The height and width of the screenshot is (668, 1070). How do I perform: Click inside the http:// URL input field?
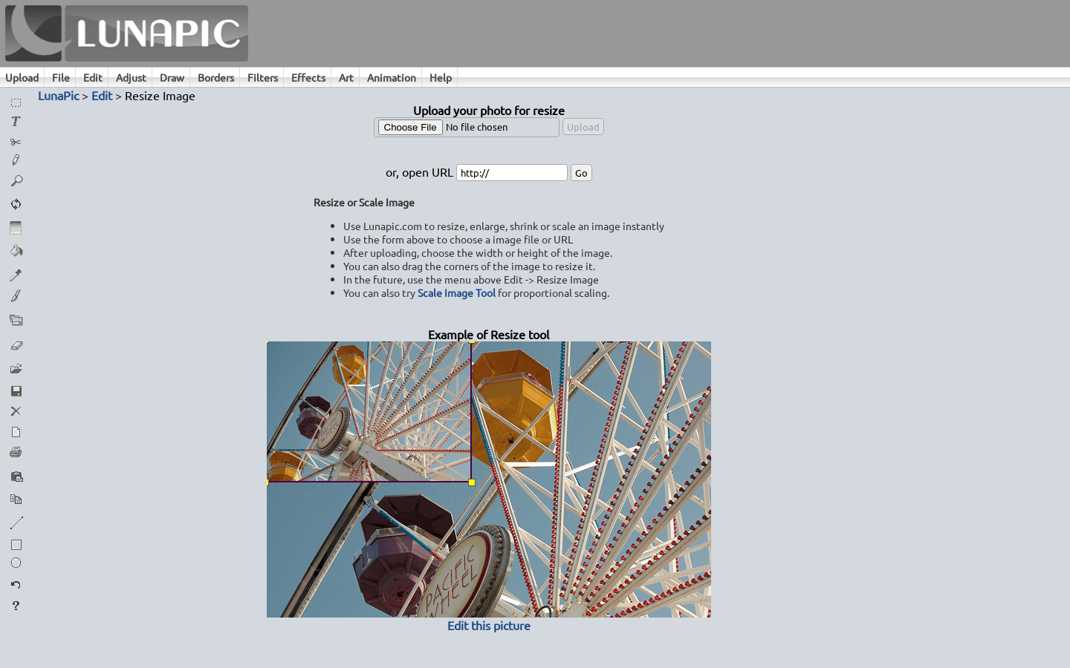point(511,172)
